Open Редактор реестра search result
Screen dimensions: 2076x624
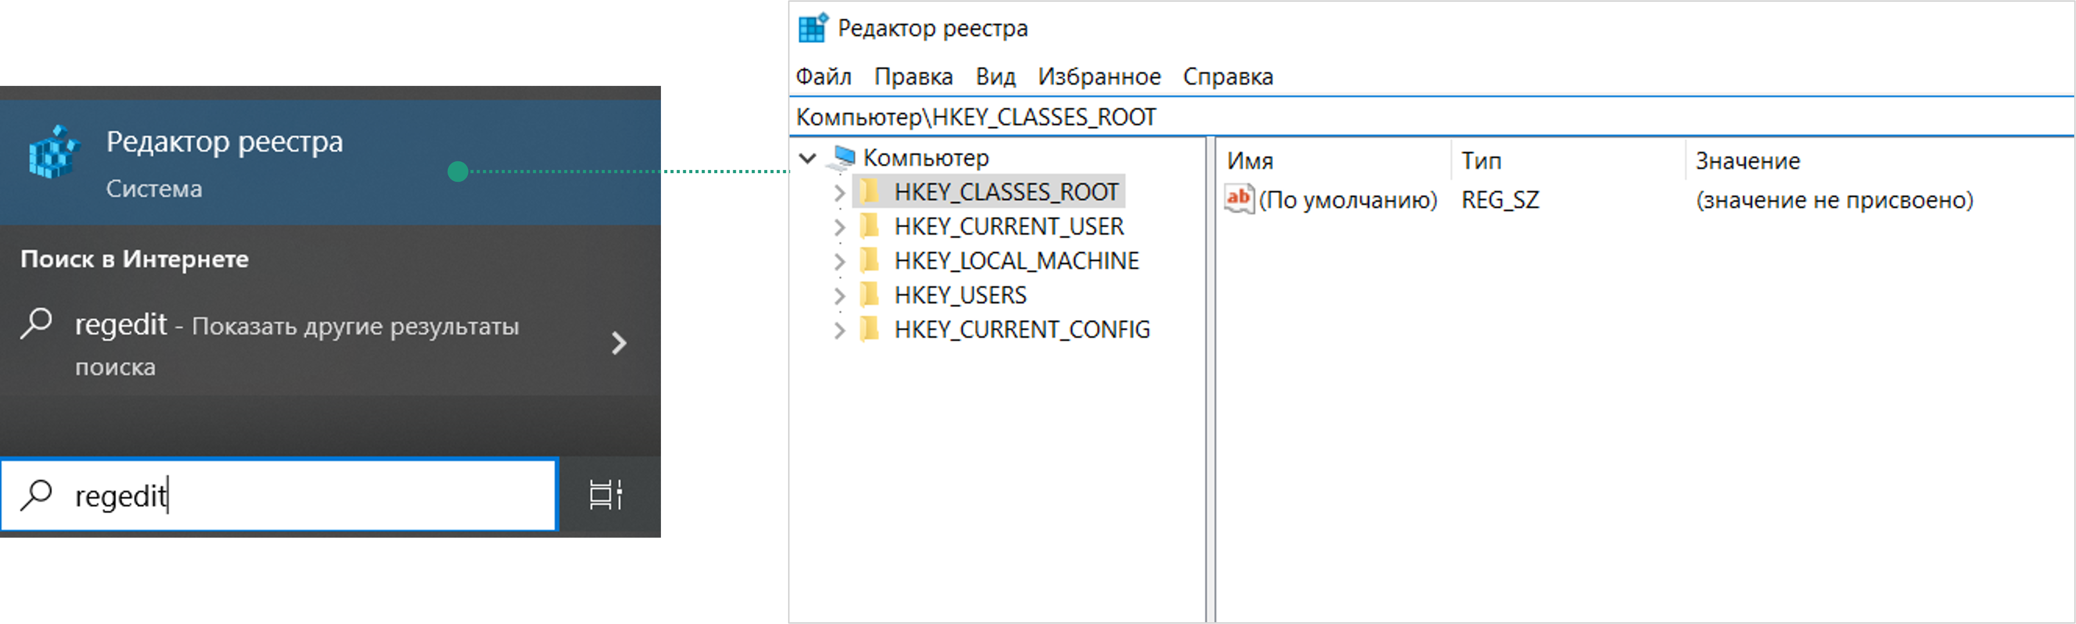(225, 162)
